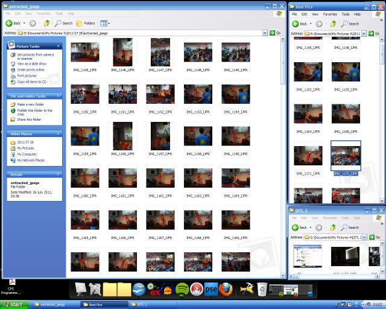Collapse the Other Places panel

tap(58, 134)
